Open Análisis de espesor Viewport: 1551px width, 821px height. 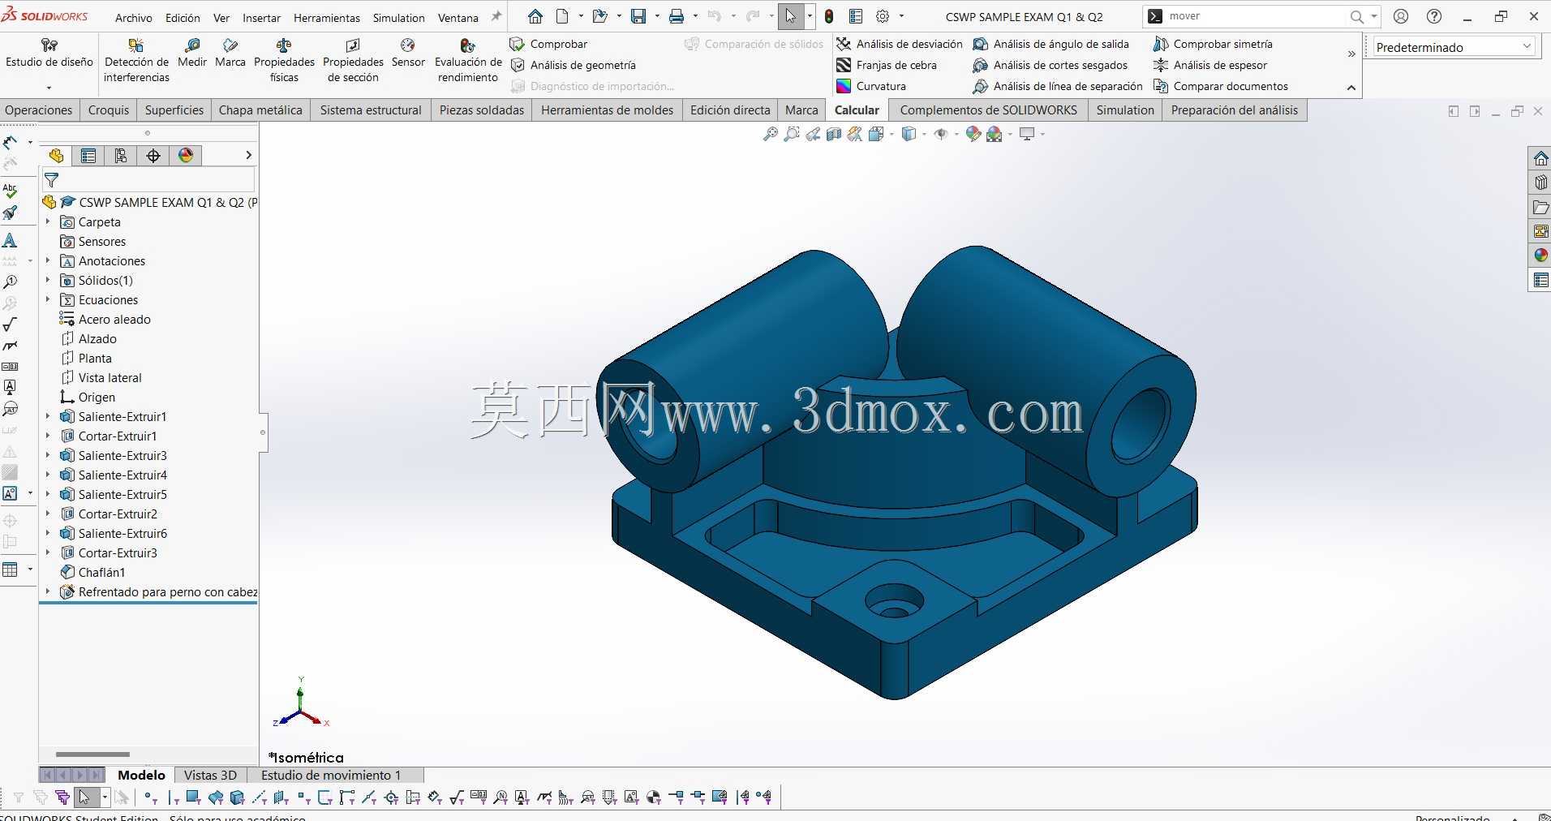click(1210, 65)
